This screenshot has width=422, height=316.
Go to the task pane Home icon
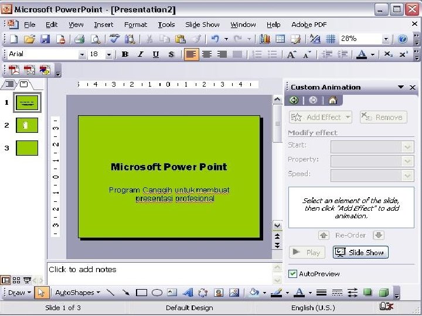pos(333,100)
